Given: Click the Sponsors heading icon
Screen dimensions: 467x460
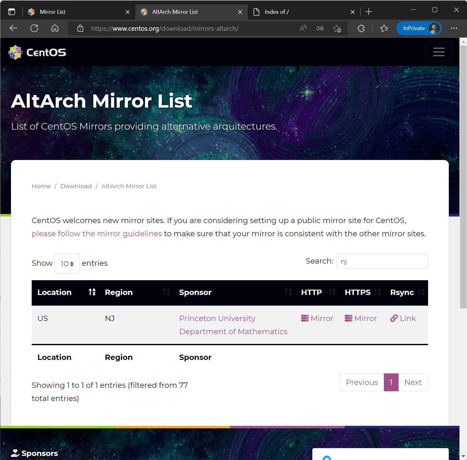Looking at the screenshot, I should click(x=15, y=453).
